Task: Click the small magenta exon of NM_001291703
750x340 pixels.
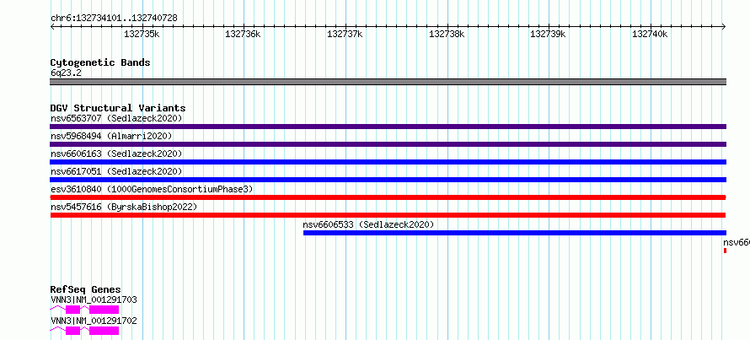Action: tap(72, 310)
